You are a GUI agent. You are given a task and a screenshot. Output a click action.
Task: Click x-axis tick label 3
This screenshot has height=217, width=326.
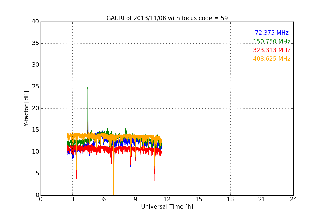point(72,199)
